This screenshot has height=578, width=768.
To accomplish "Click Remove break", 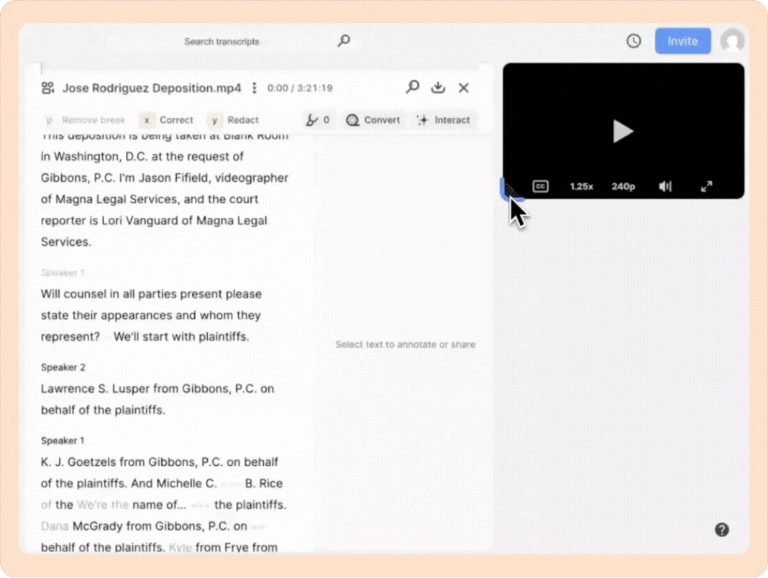I will point(86,120).
